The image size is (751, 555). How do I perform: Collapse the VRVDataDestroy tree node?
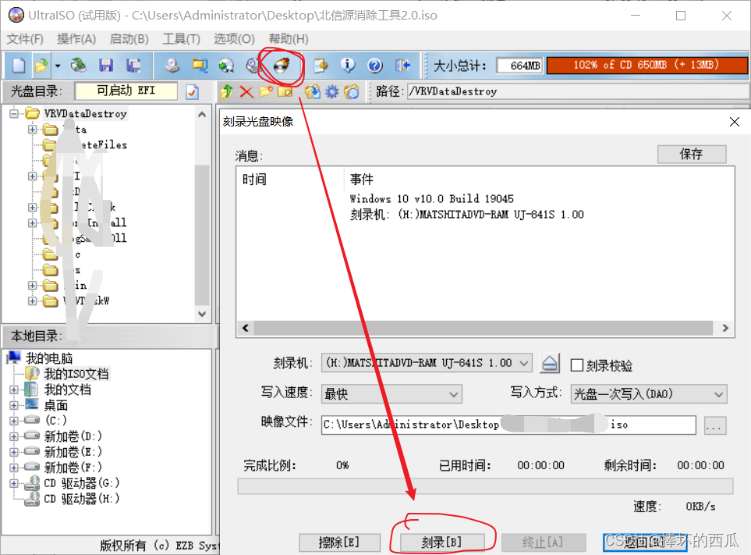coord(14,114)
